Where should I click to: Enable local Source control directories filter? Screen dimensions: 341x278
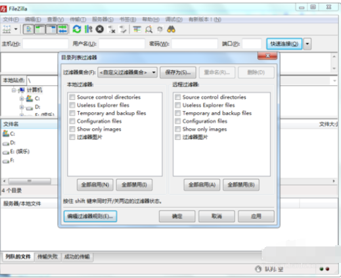tap(72, 97)
